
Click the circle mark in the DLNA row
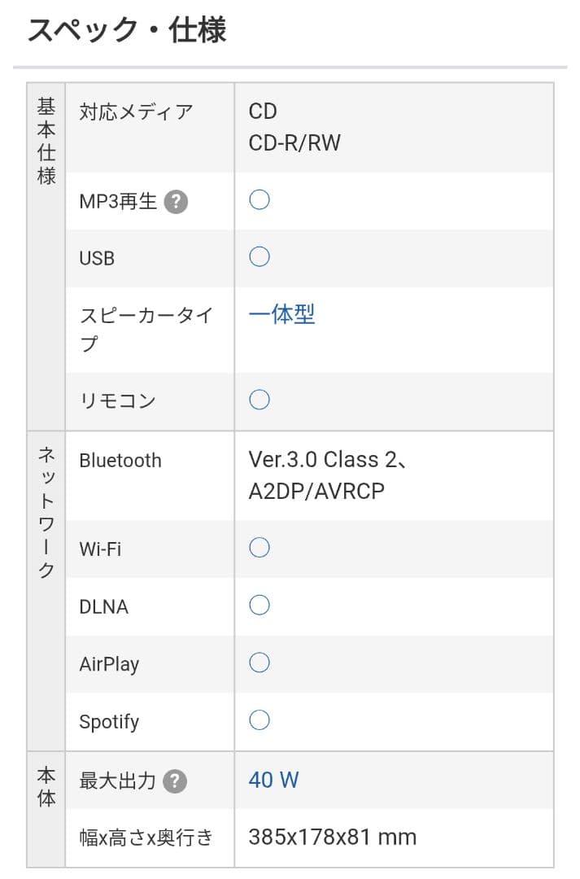[x=259, y=605]
